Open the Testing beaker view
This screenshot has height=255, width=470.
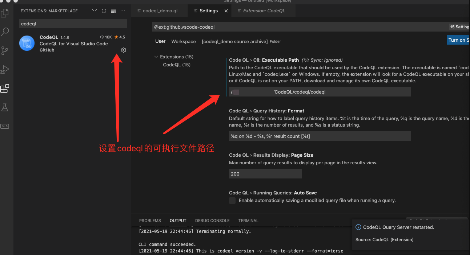(x=5, y=107)
